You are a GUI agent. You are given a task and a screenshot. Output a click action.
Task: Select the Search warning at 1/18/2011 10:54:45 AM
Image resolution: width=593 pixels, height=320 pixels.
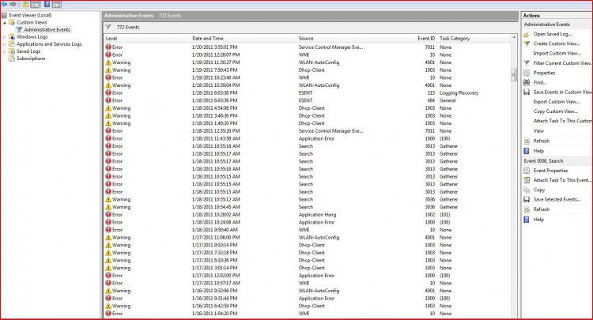click(307, 207)
